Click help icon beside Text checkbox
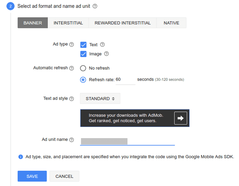Screen dimensions: 239x186 pyautogui.click(x=102, y=44)
